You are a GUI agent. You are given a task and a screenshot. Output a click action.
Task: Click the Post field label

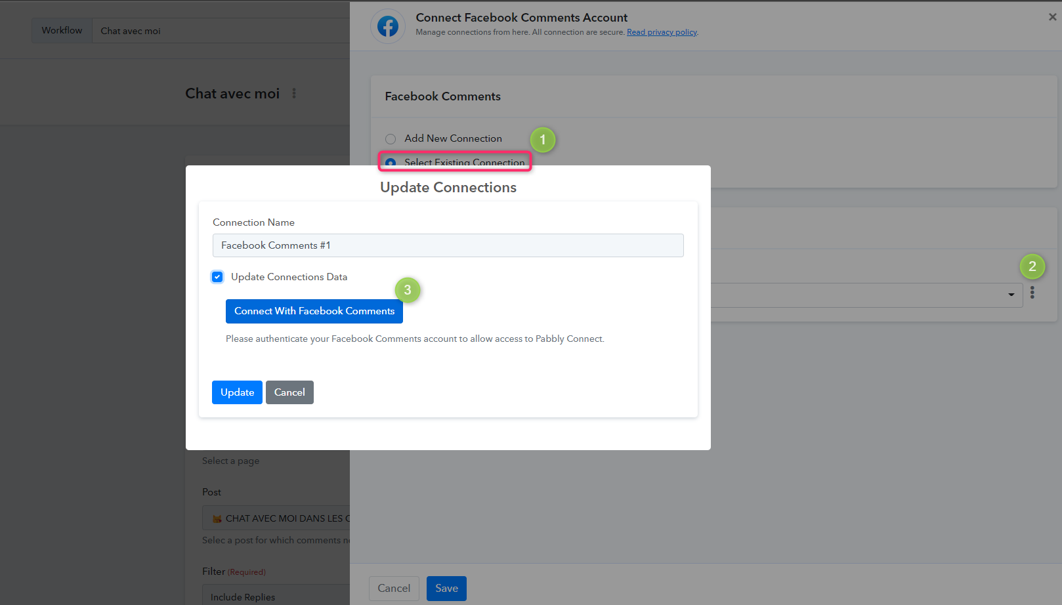point(211,492)
